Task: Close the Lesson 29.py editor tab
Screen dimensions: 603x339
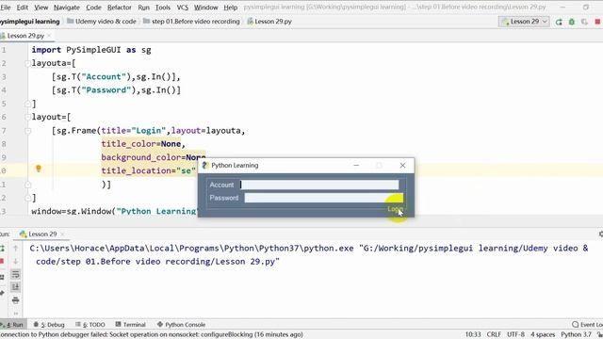Action: 49,36
